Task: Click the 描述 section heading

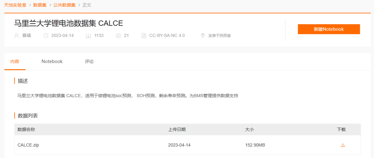Action: click(x=23, y=81)
